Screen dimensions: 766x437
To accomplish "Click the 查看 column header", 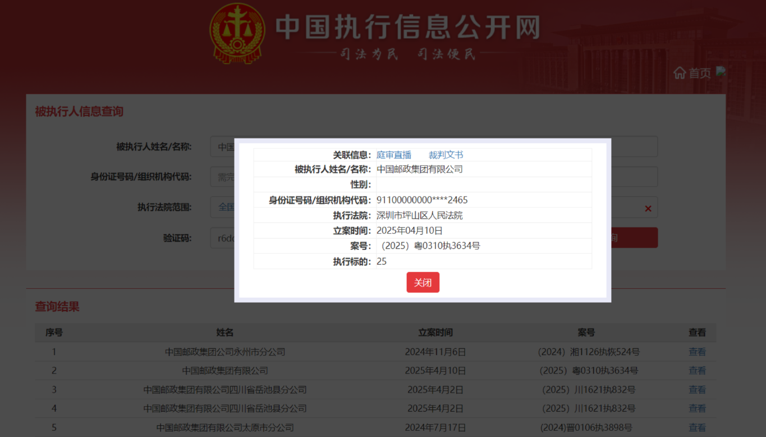I will [697, 333].
